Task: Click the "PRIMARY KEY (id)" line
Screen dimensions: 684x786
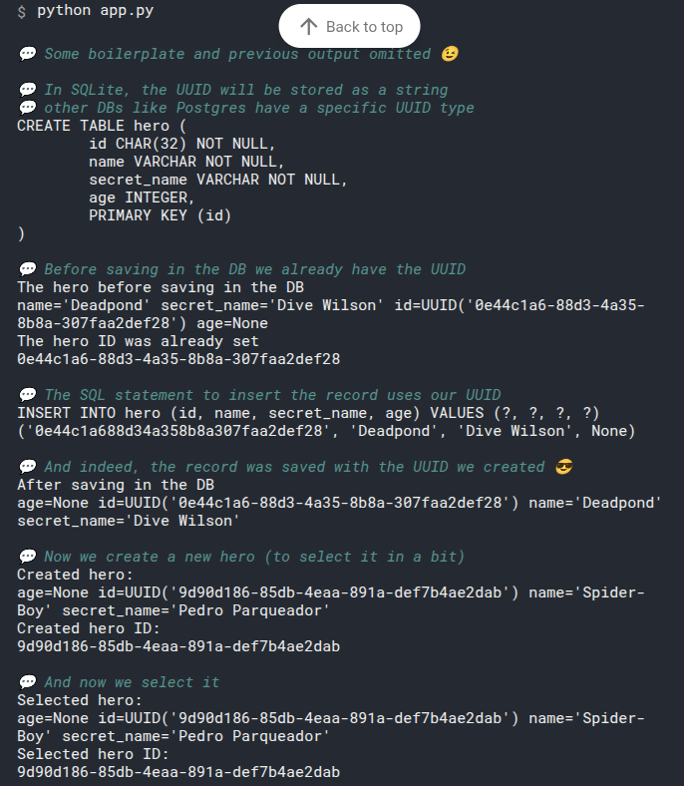Action: point(161,215)
